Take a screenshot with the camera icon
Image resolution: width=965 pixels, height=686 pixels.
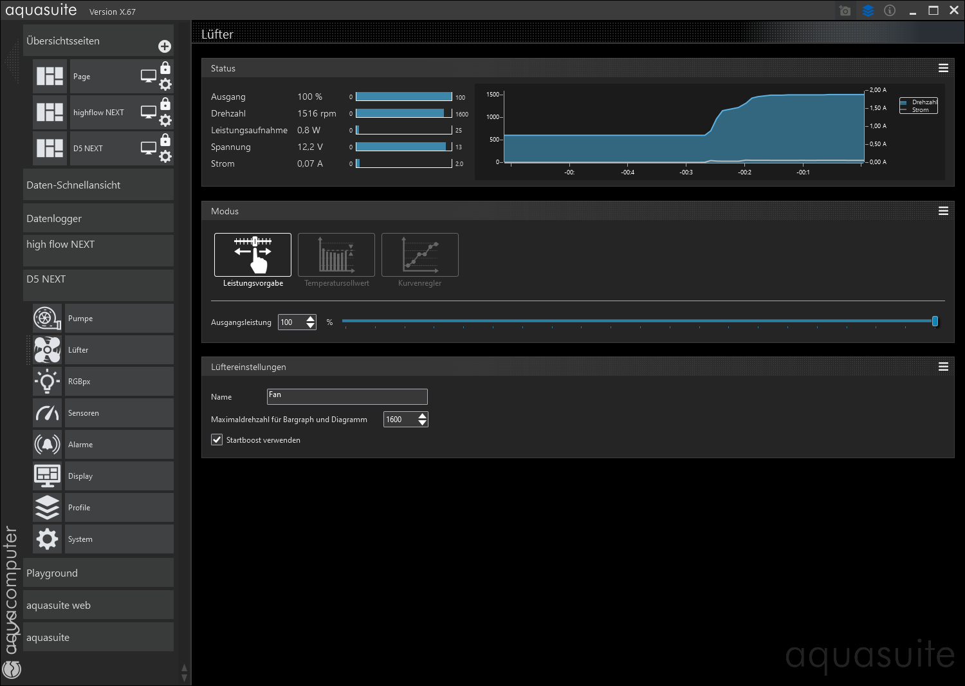pyautogui.click(x=845, y=11)
